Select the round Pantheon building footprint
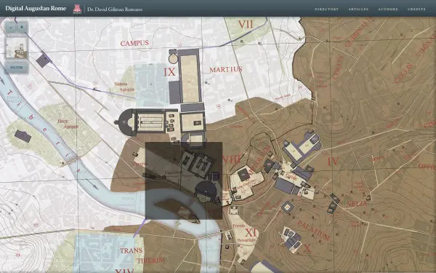The height and width of the screenshot is (273, 436). pyautogui.click(x=173, y=59)
